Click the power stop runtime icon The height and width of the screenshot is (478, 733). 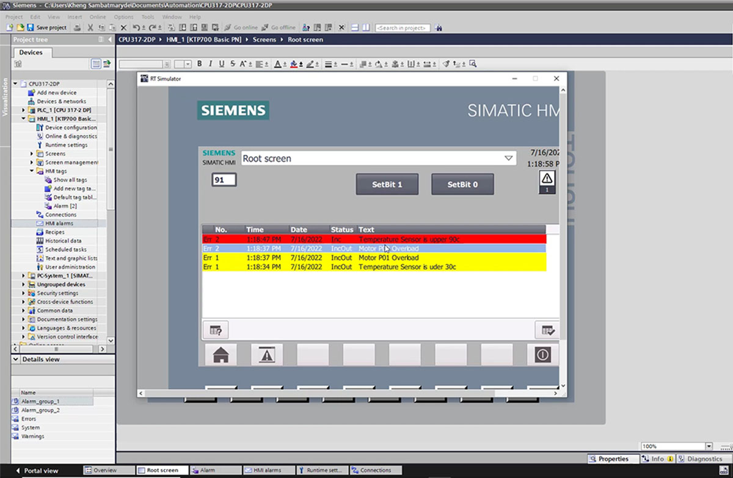point(542,355)
